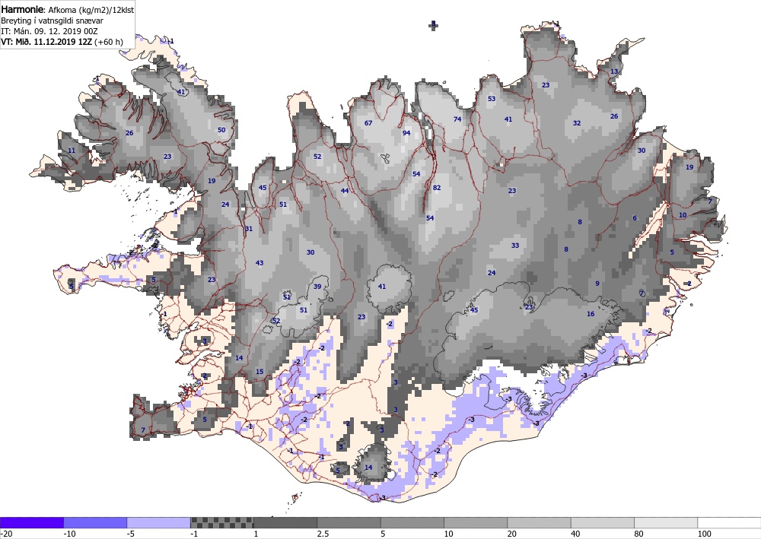The width and height of the screenshot is (761, 539).
Task: Click the small island marker north of Iceland
Action: (x=434, y=25)
